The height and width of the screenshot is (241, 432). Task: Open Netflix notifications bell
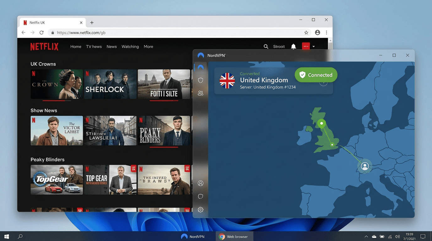pyautogui.click(x=293, y=46)
